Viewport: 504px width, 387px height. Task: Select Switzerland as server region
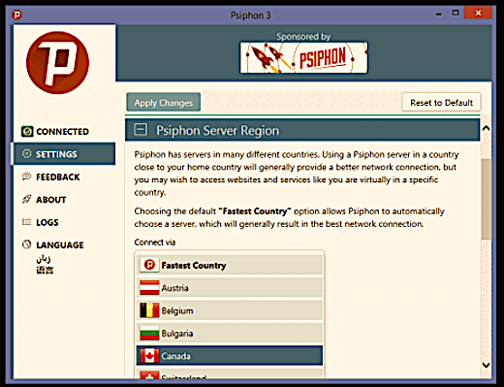[230, 374]
